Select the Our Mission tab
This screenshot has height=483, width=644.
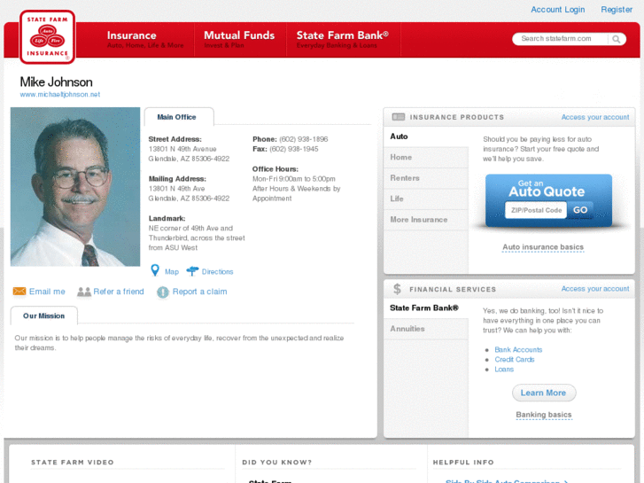(x=44, y=316)
